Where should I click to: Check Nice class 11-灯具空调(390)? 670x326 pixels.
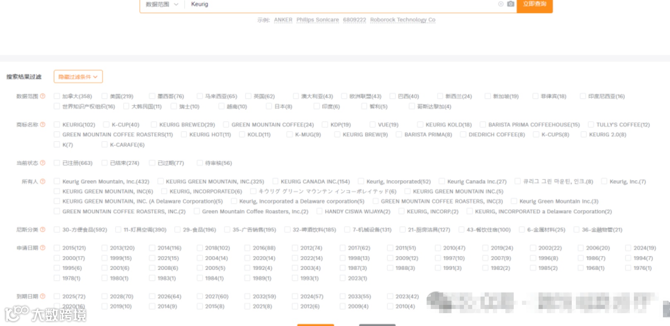118,230
